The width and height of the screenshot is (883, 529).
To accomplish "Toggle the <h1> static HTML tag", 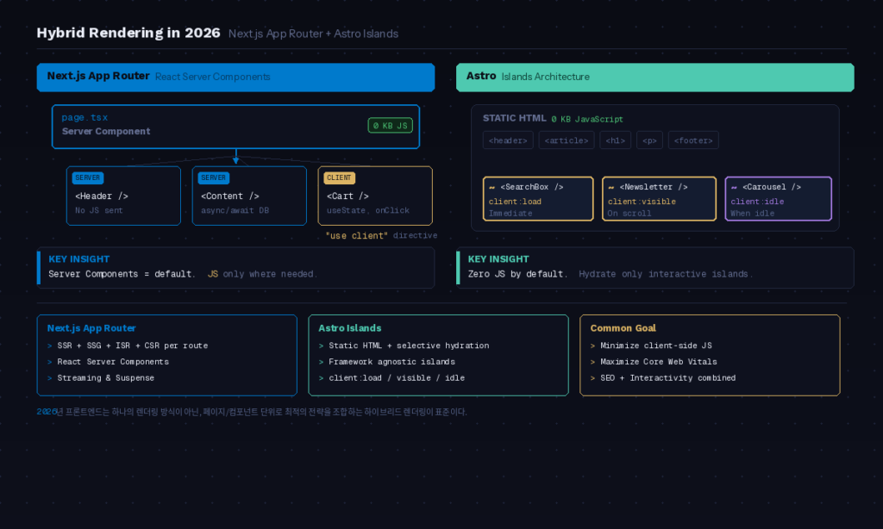I will [615, 140].
